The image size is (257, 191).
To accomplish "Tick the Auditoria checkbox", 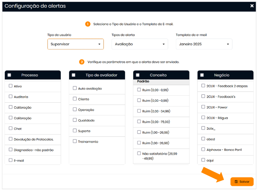I will pos(11,96).
